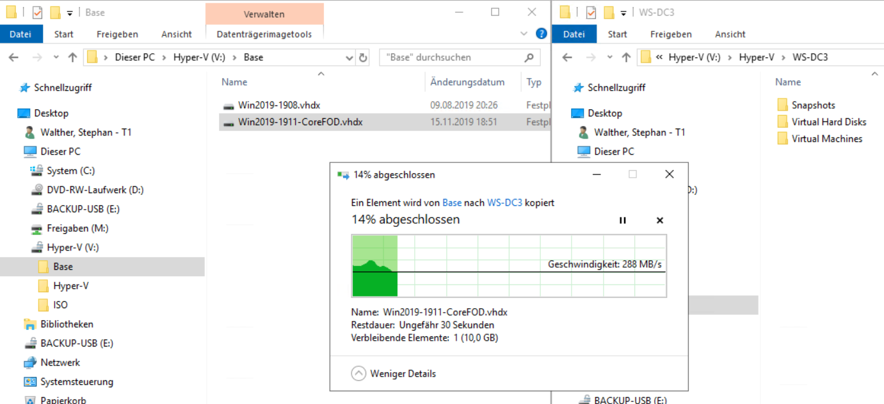The height and width of the screenshot is (404, 884).
Task: Open recent locations dropdown in Base window
Action: pyautogui.click(x=56, y=58)
